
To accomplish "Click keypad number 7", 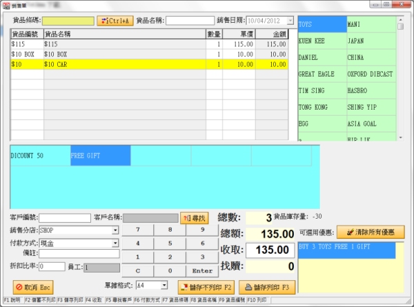I will [137, 230].
